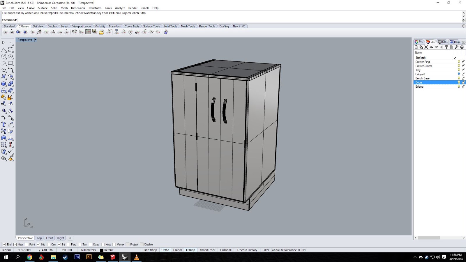The width and height of the screenshot is (466, 262).
Task: Expand the command history scroll-down arrow
Action: pos(463,16)
